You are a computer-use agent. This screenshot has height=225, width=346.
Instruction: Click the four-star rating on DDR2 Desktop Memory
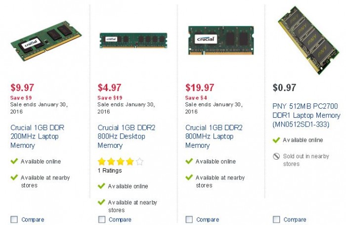(x=121, y=162)
